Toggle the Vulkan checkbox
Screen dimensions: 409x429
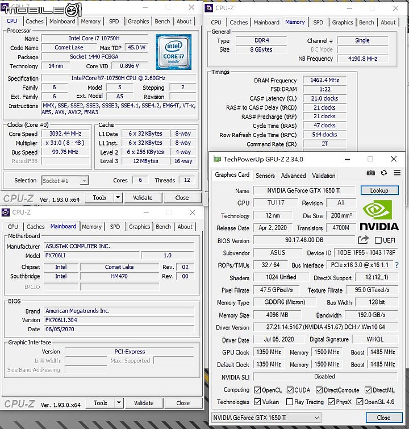click(x=257, y=402)
